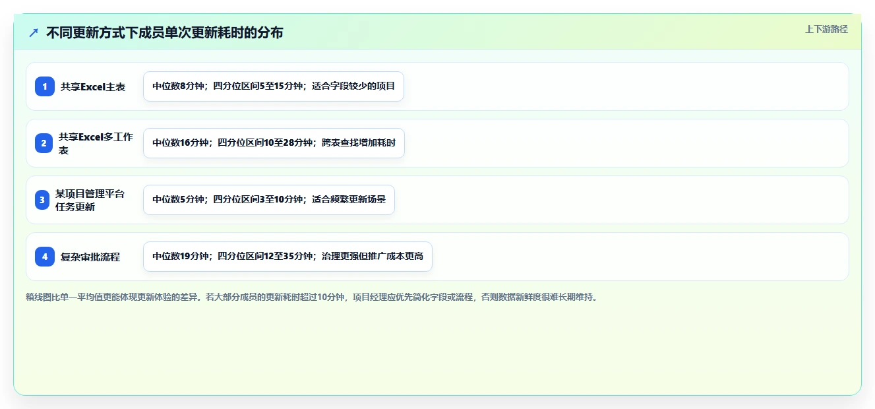Open the 中位数5分钟 description box
Image resolution: width=875 pixels, height=409 pixels.
(x=269, y=200)
